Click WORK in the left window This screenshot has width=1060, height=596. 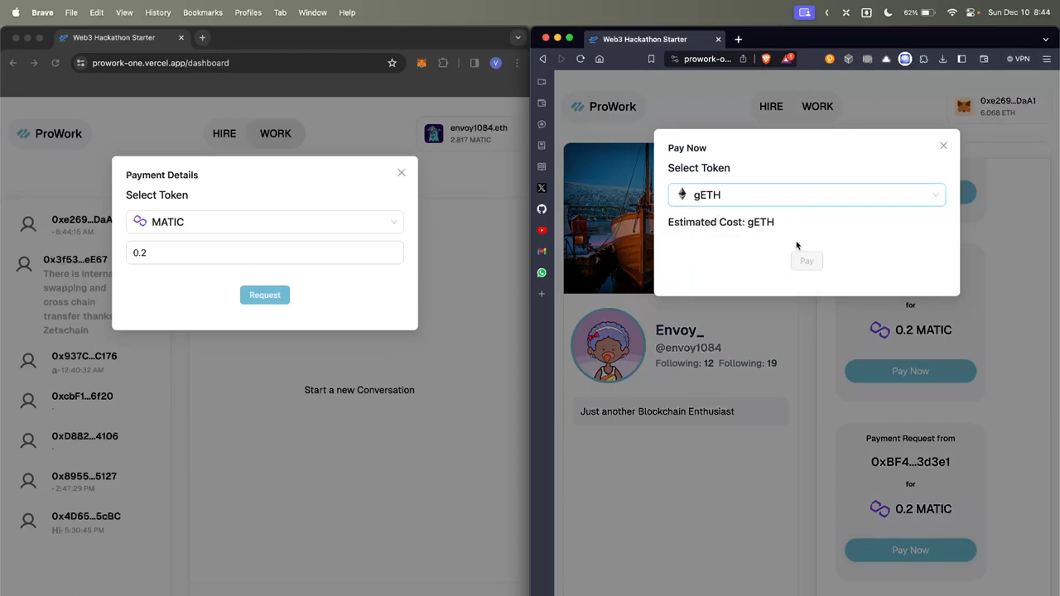[276, 133]
